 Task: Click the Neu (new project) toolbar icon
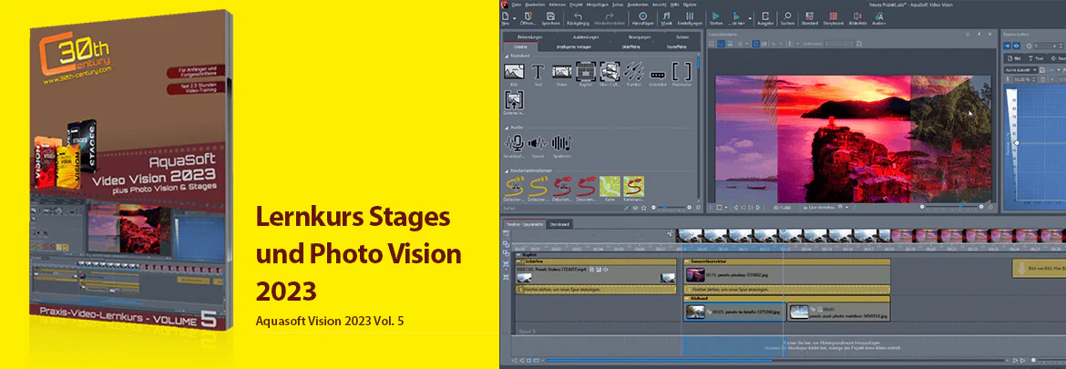[x=506, y=16]
